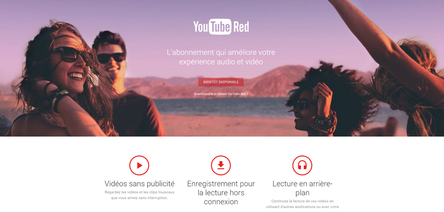Click the "Vidéos sans publicité" heading

[x=139, y=184]
